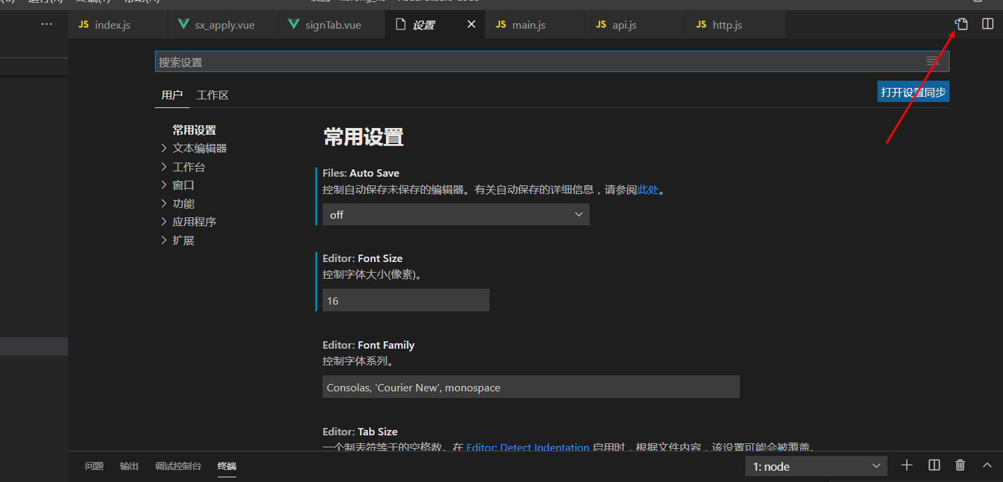This screenshot has height=482, width=1003.
Task: Open the 调试控制台 panel tab
Action: (x=178, y=466)
